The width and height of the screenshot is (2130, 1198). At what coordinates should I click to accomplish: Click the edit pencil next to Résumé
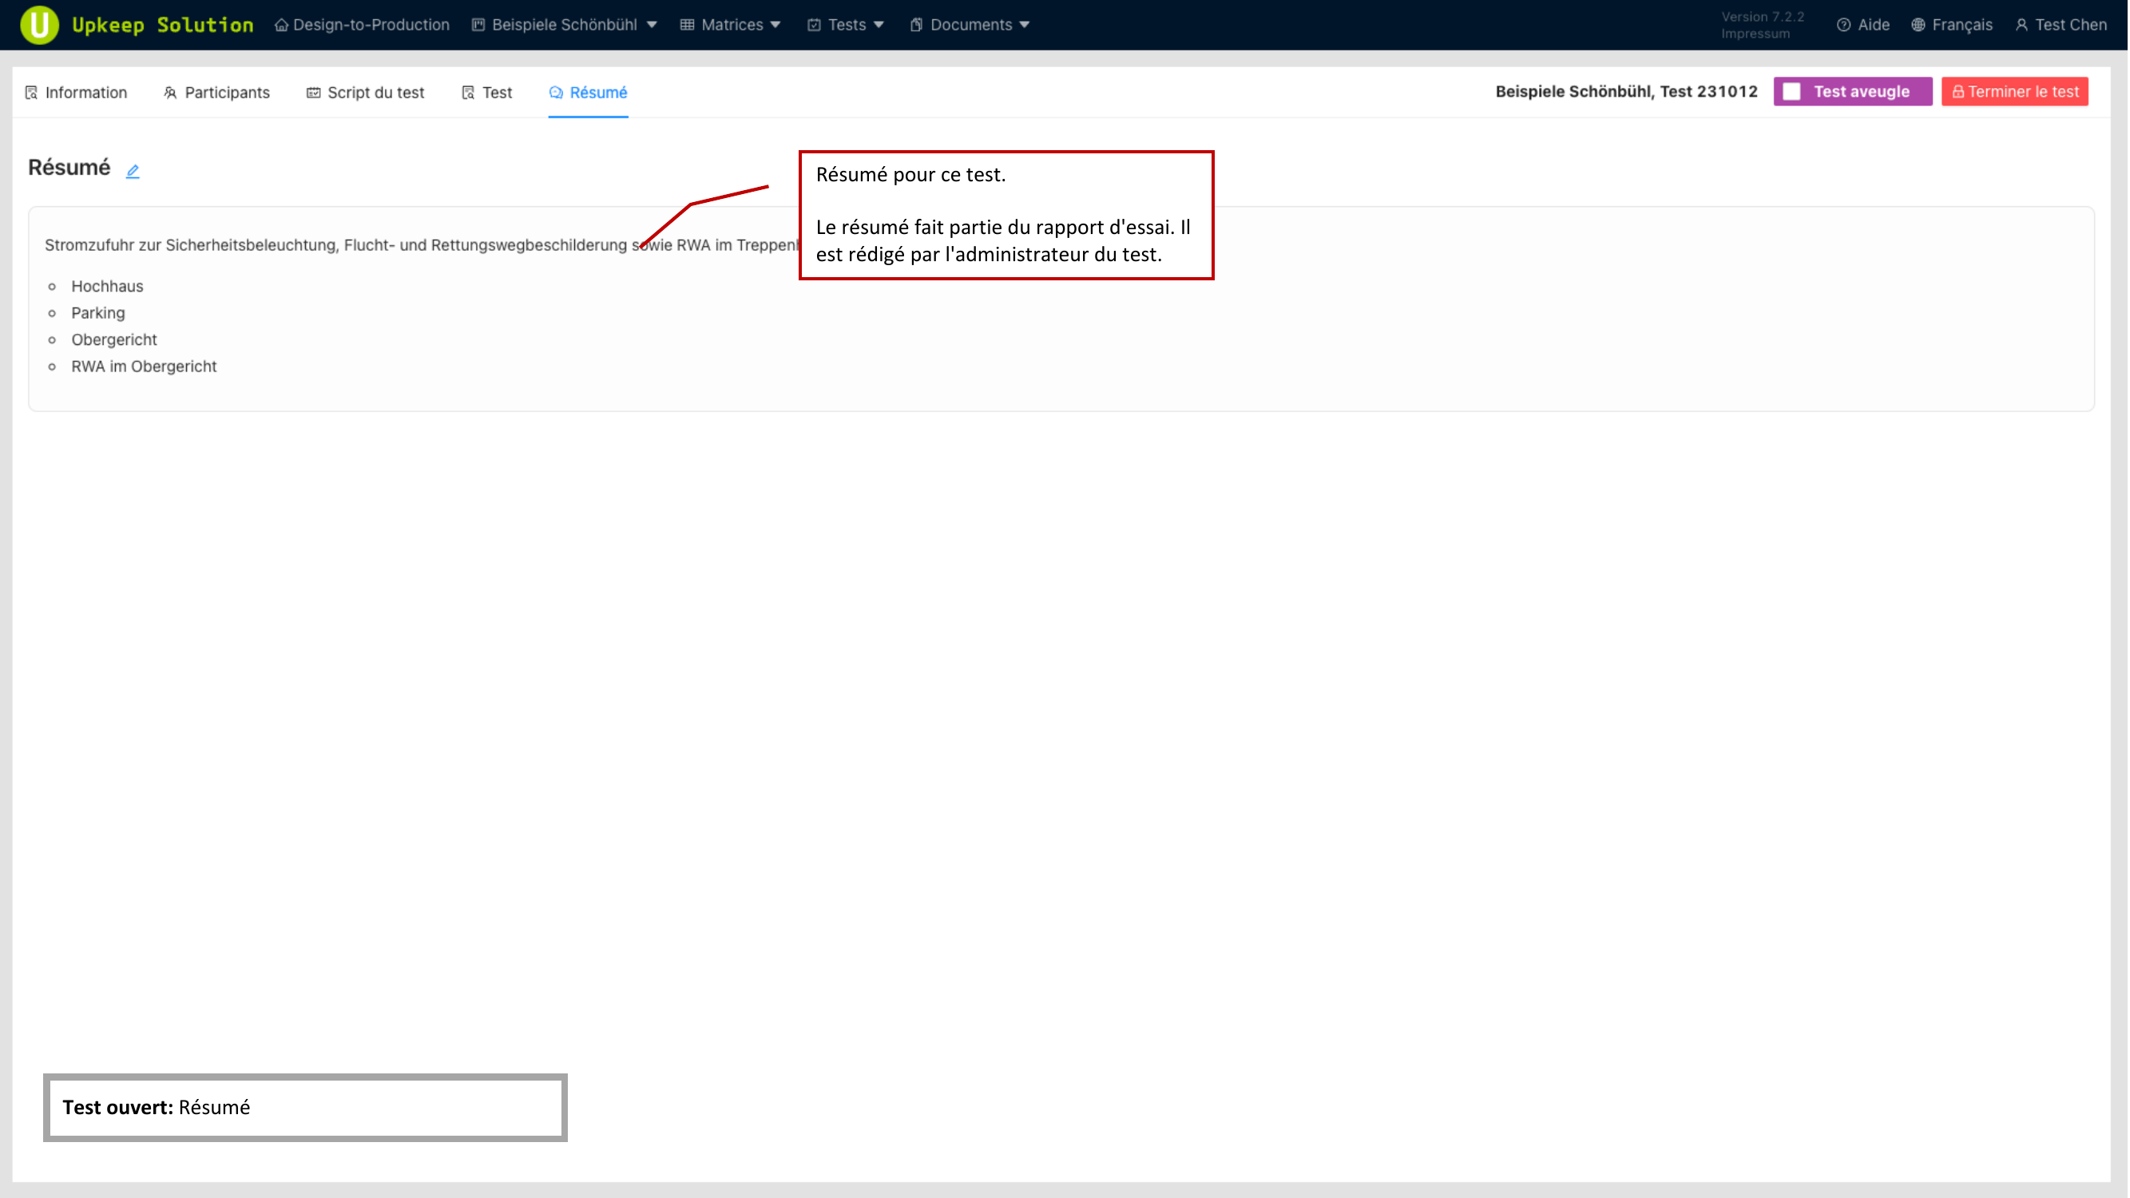click(x=133, y=171)
